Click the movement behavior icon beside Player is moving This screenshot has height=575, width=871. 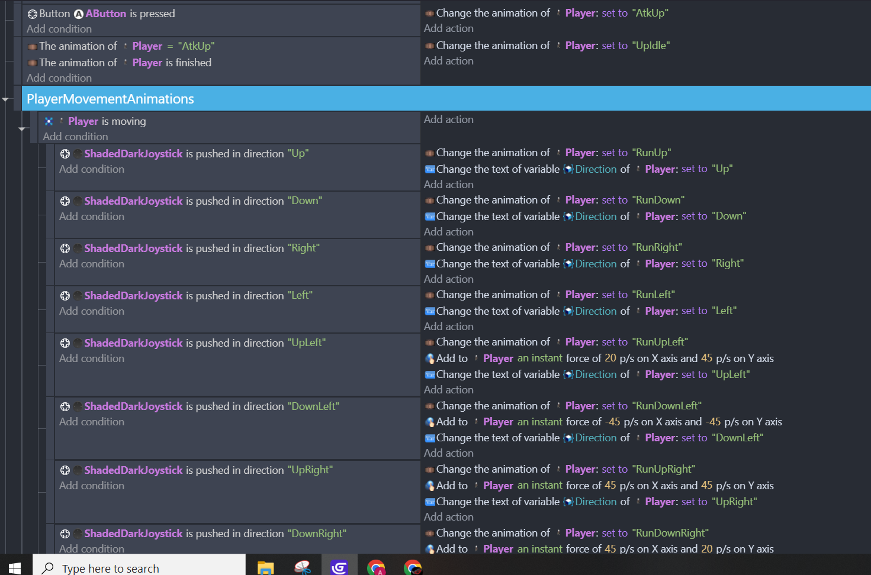[49, 121]
